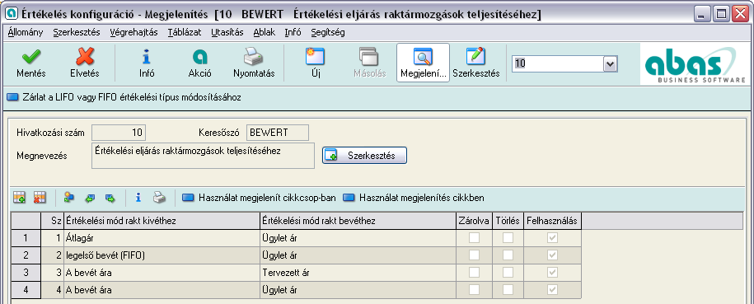Click Használat megjelenítés cikkben button
Image resolution: width=754 pixels, height=304 pixels.
click(414, 197)
